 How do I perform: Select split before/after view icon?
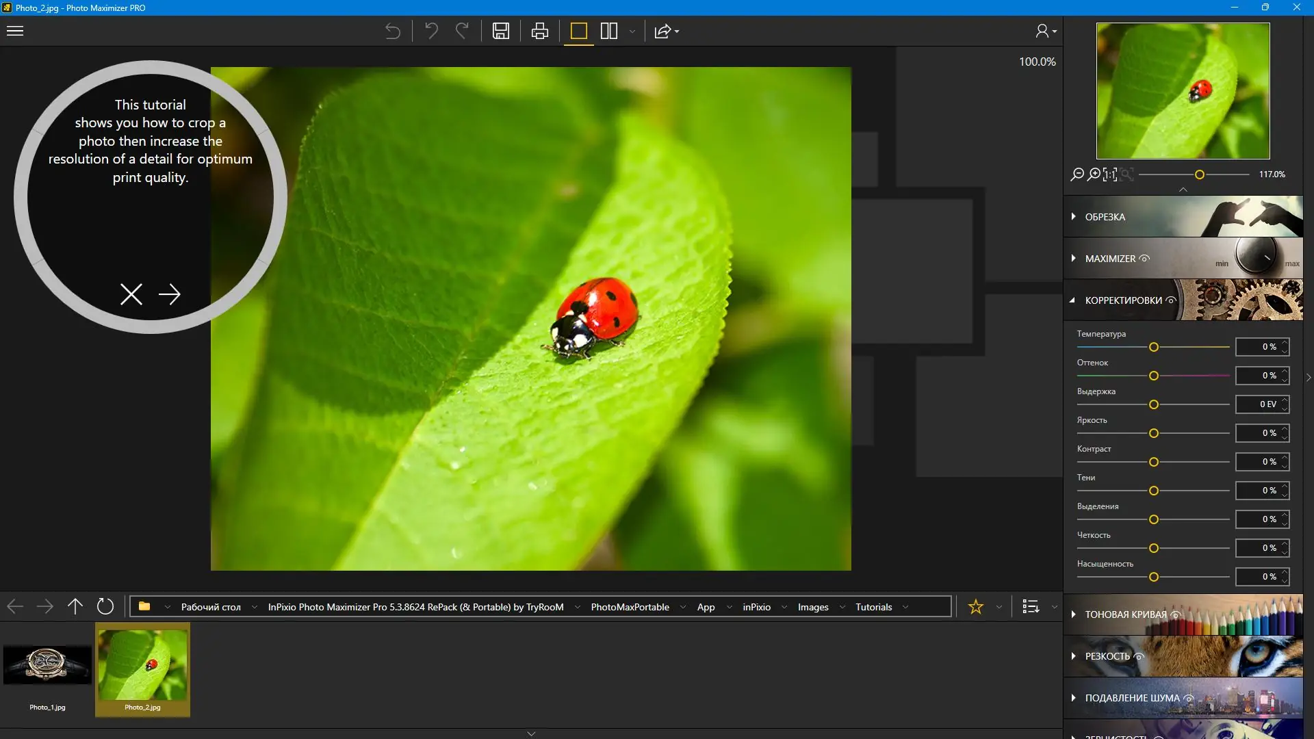(609, 31)
